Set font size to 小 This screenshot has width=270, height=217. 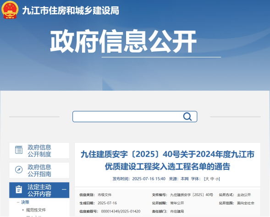point(217,179)
